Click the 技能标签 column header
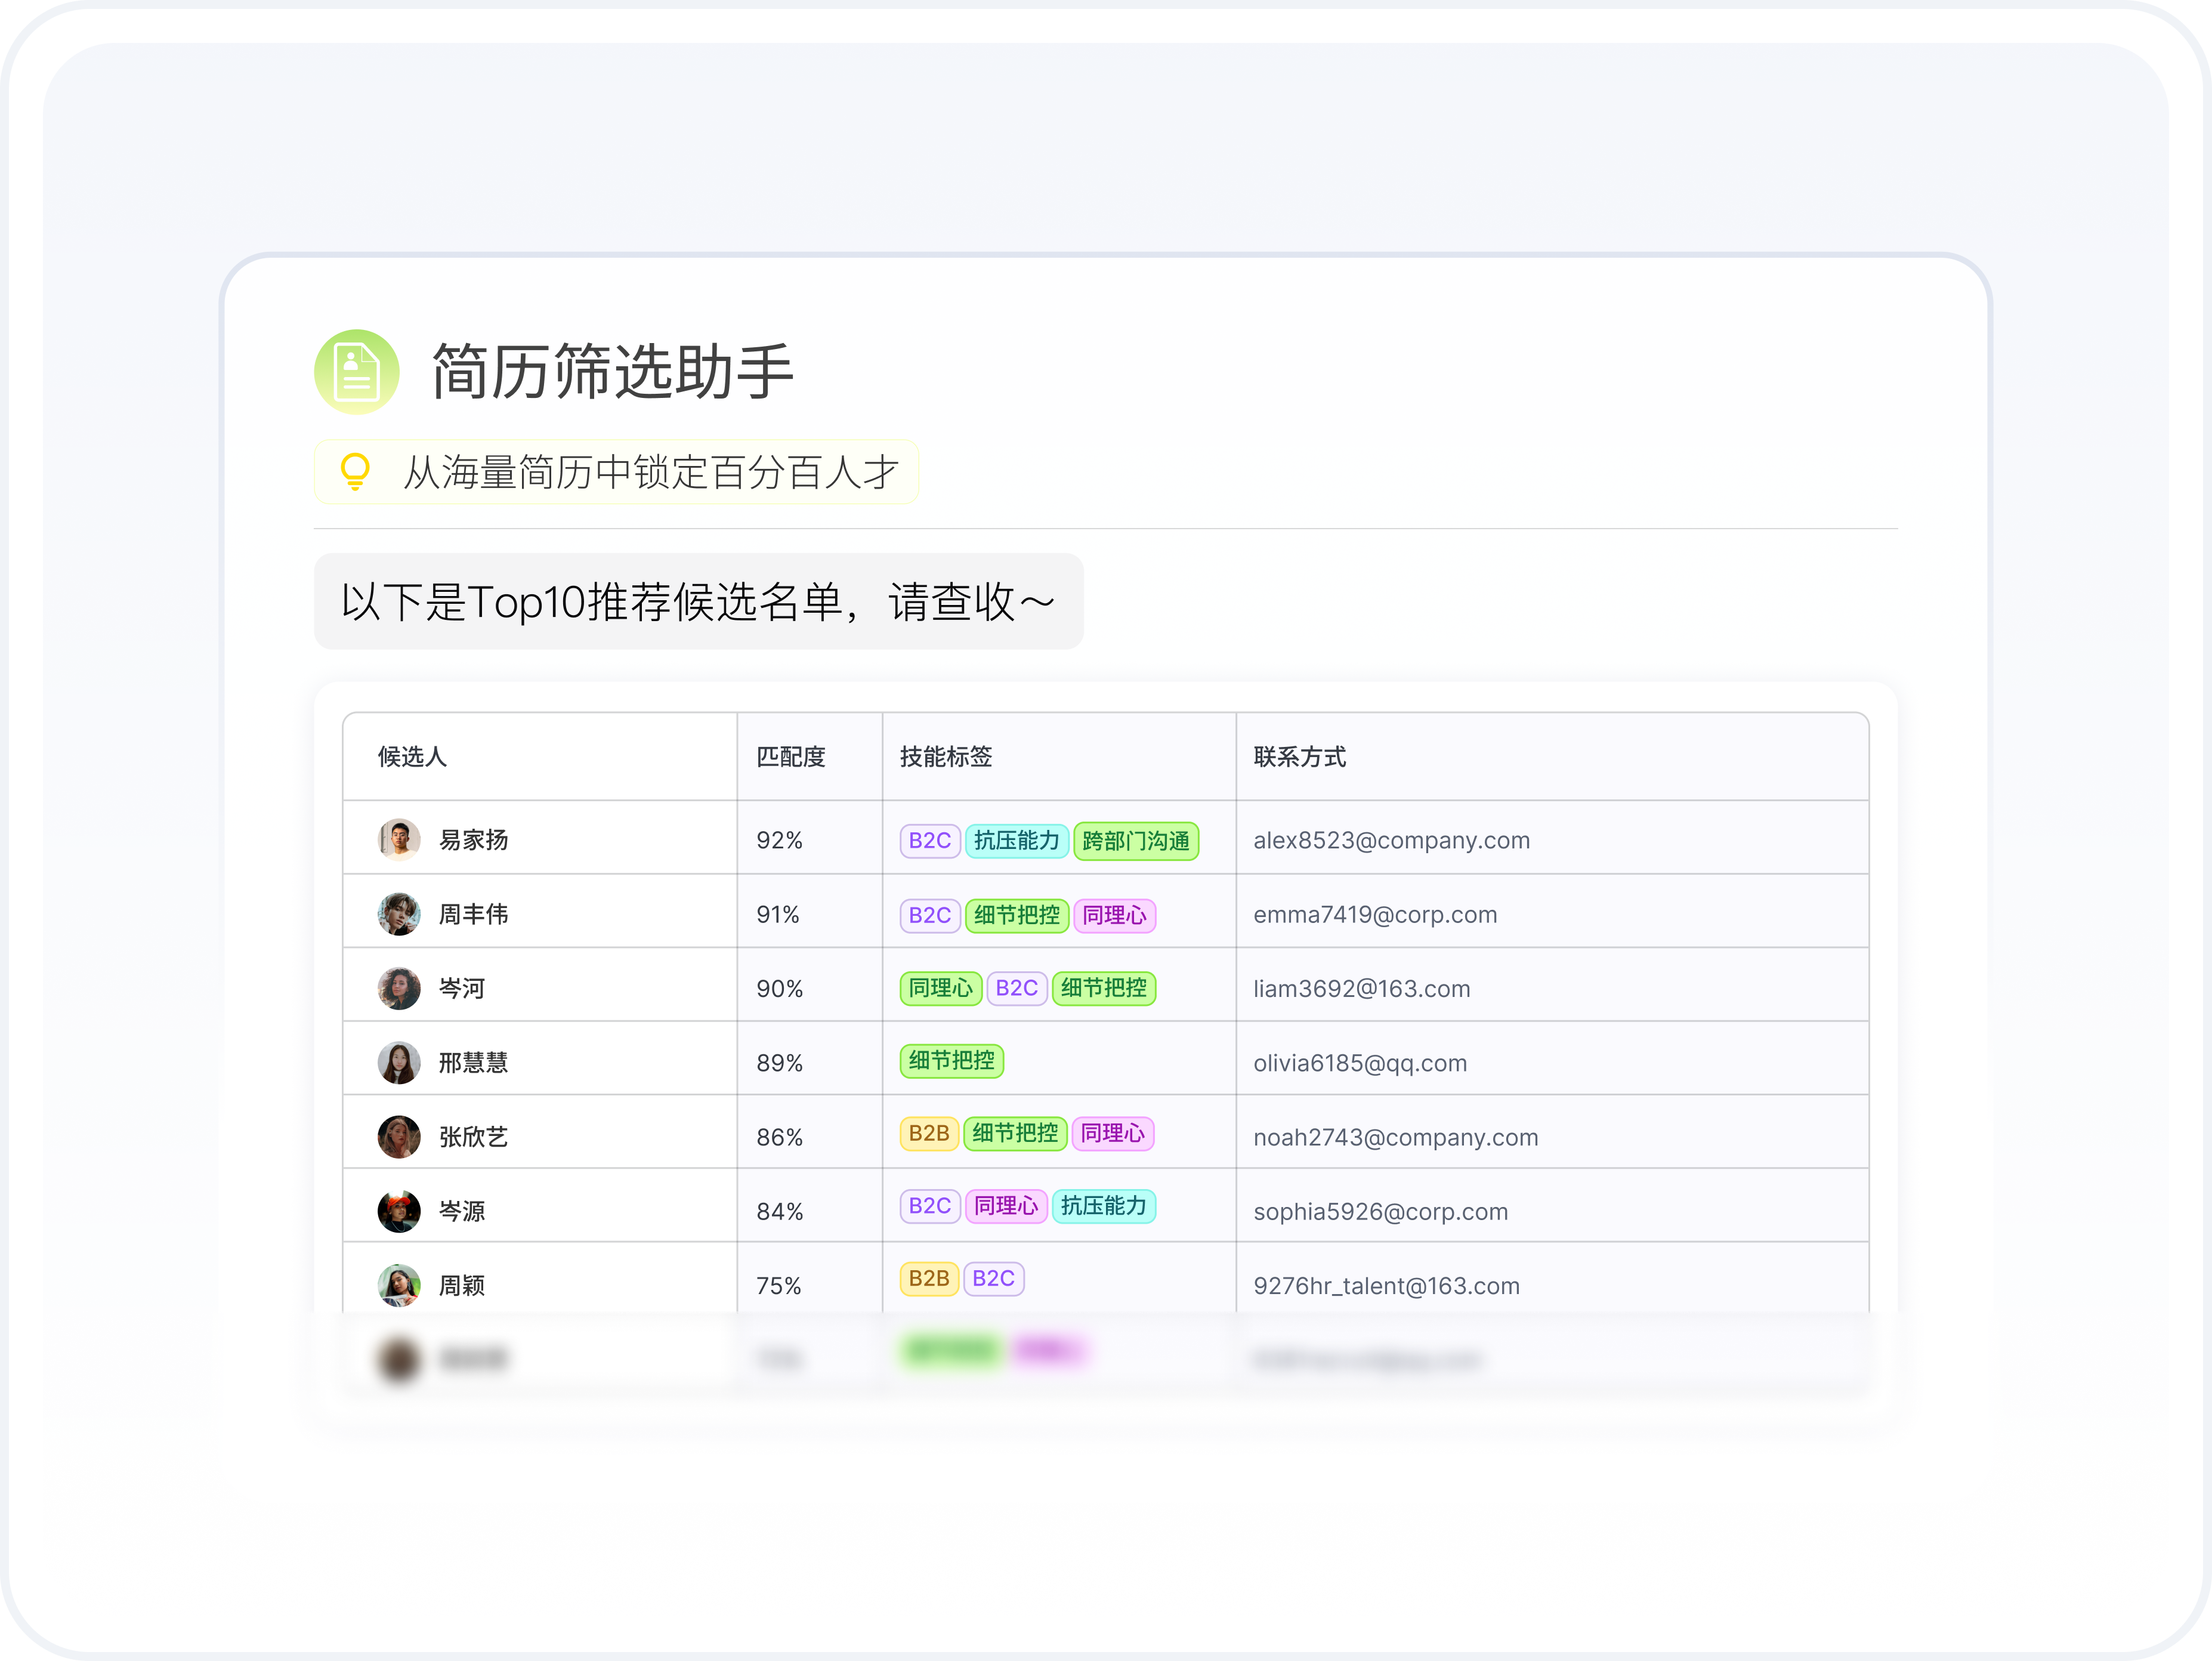Image resolution: width=2212 pixels, height=1661 pixels. (946, 757)
